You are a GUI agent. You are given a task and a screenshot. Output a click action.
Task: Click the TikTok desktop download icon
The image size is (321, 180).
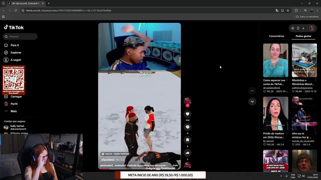pyautogui.click(x=303, y=28)
